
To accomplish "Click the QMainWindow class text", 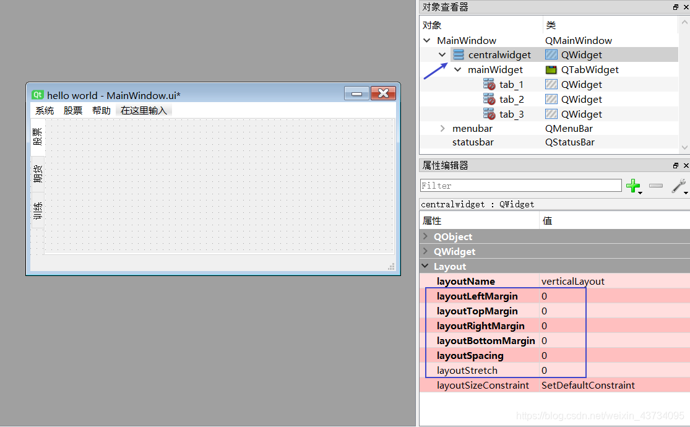I will [578, 40].
